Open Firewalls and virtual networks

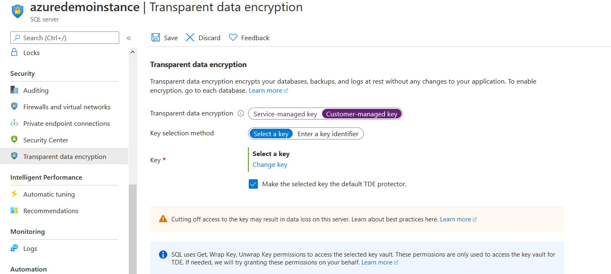pos(67,107)
